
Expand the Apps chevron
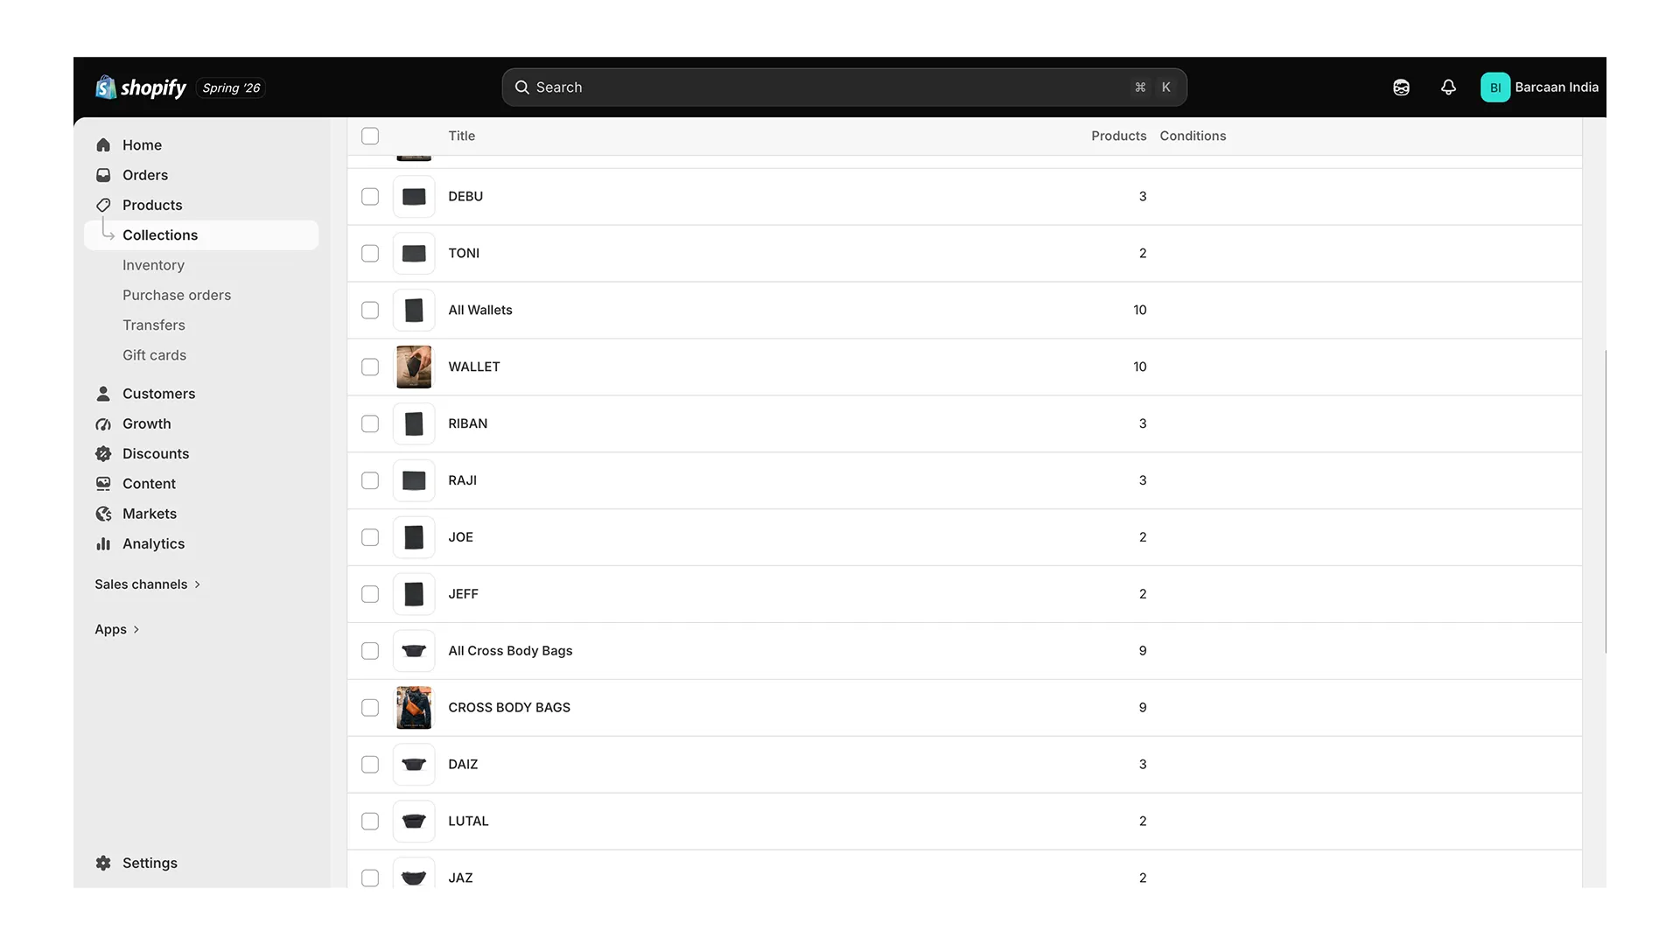(136, 629)
